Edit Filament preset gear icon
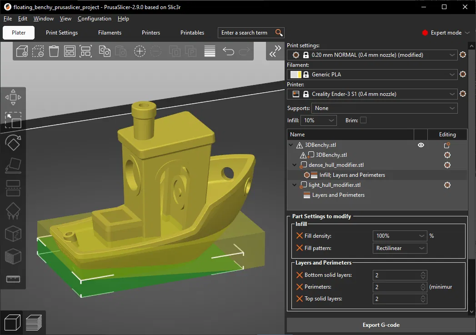This screenshot has width=476, height=335. (x=463, y=74)
